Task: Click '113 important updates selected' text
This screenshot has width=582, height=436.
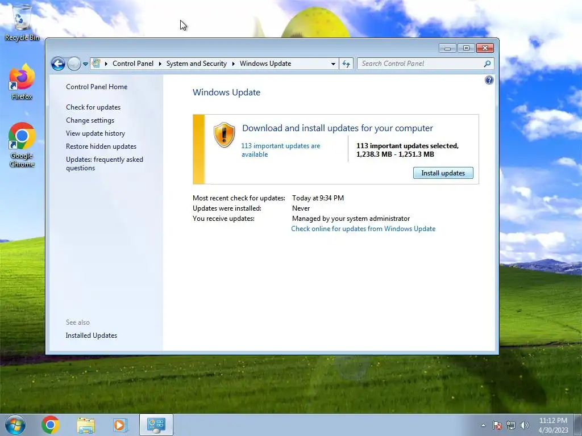Action: pos(406,146)
